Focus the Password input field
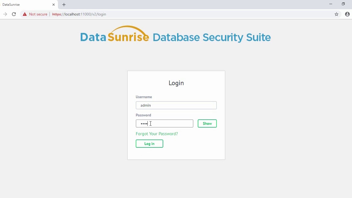 [x=164, y=123]
